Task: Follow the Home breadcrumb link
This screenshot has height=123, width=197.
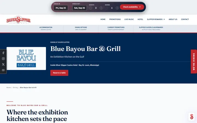Action: 8,87
